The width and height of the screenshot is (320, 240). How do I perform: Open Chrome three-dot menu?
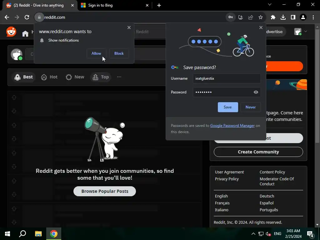(313, 17)
